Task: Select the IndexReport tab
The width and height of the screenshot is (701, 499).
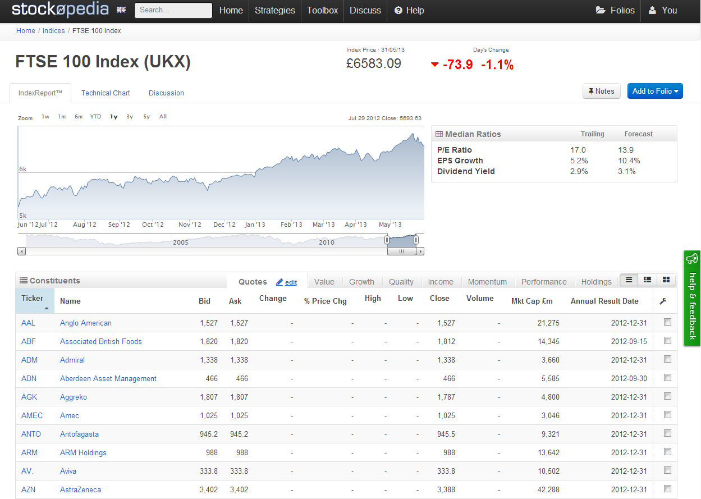Action: pyautogui.click(x=40, y=93)
